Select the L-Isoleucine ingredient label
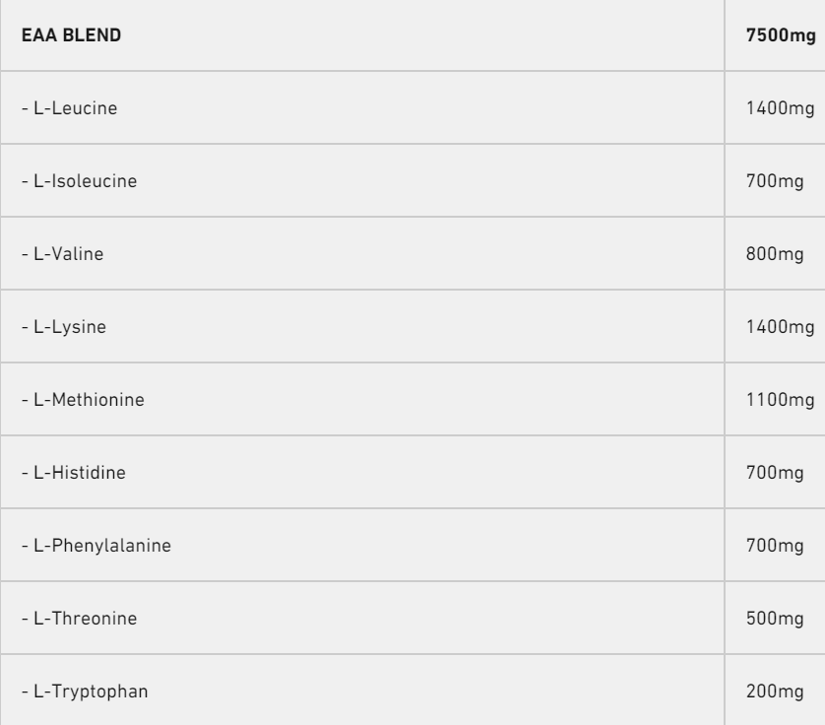This screenshot has height=725, width=825. (x=78, y=181)
